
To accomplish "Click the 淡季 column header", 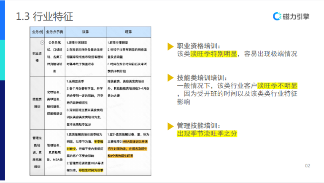I will click(x=86, y=32).
